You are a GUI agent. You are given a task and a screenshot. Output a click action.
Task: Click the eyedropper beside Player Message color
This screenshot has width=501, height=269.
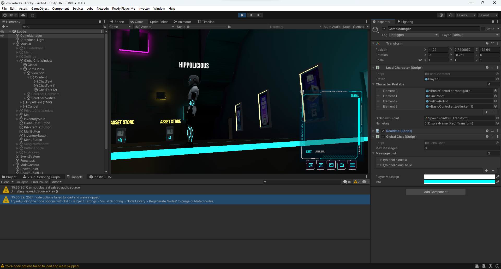pyautogui.click(x=498, y=177)
